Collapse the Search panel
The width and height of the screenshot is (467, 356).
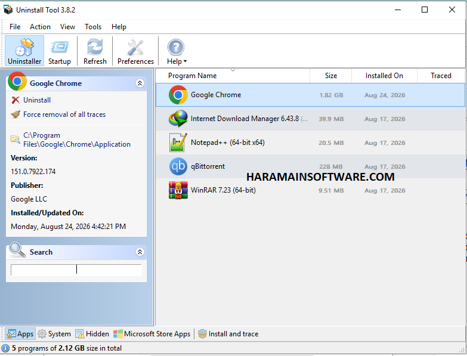point(140,252)
